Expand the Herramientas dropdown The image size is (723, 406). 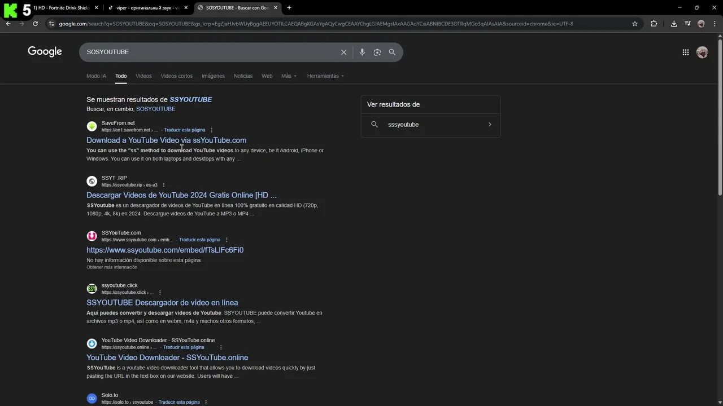point(325,76)
